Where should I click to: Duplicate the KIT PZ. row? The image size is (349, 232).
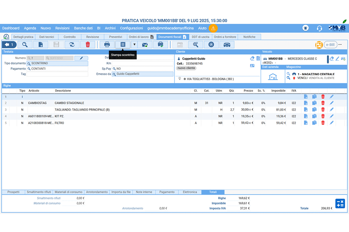(x=314, y=116)
